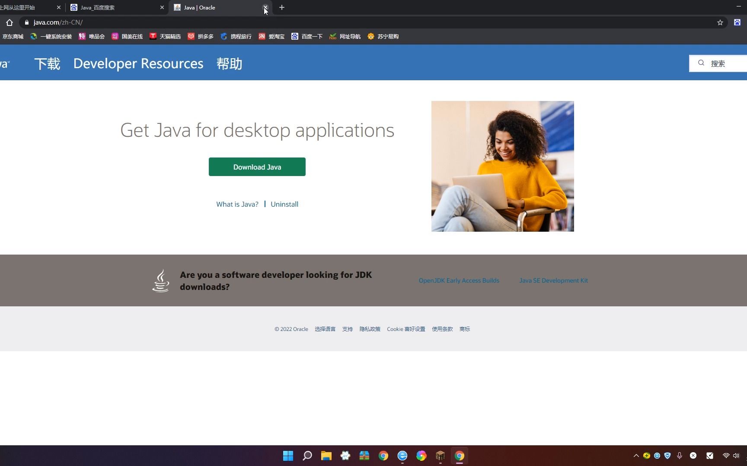Screen dimensions: 747x466
Task: Click the 搜索 search field
Action: (718, 63)
